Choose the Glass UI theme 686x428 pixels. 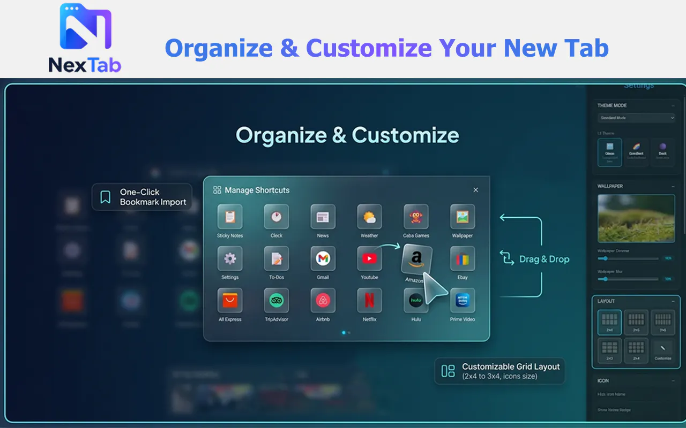tap(609, 152)
